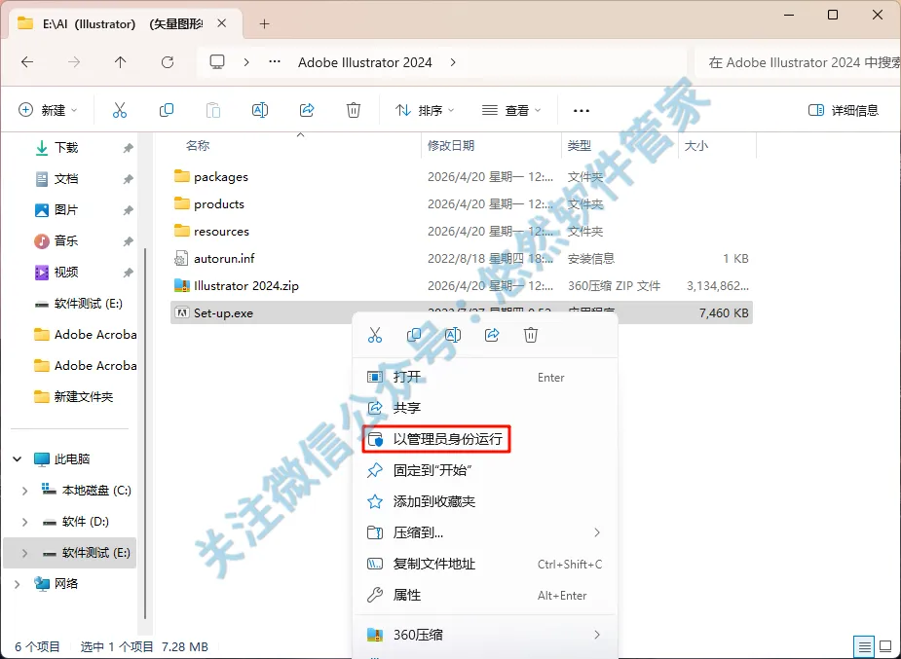Image resolution: width=901 pixels, height=659 pixels.
Task: Click the Adobe Illustrator 2024 breadcrumb
Action: coord(365,62)
